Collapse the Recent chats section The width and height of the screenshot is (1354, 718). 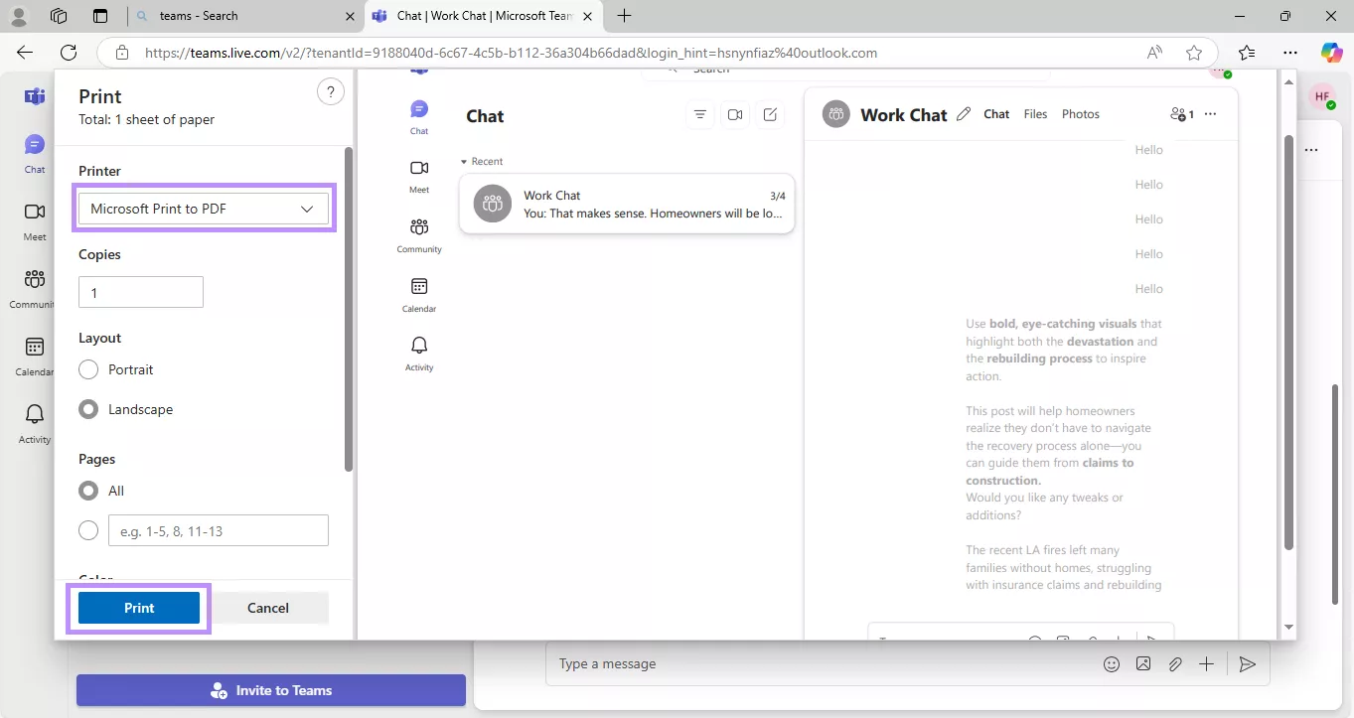(463, 161)
